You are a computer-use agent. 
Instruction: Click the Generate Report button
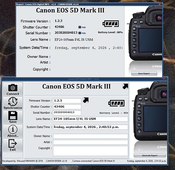pos(150,155)
